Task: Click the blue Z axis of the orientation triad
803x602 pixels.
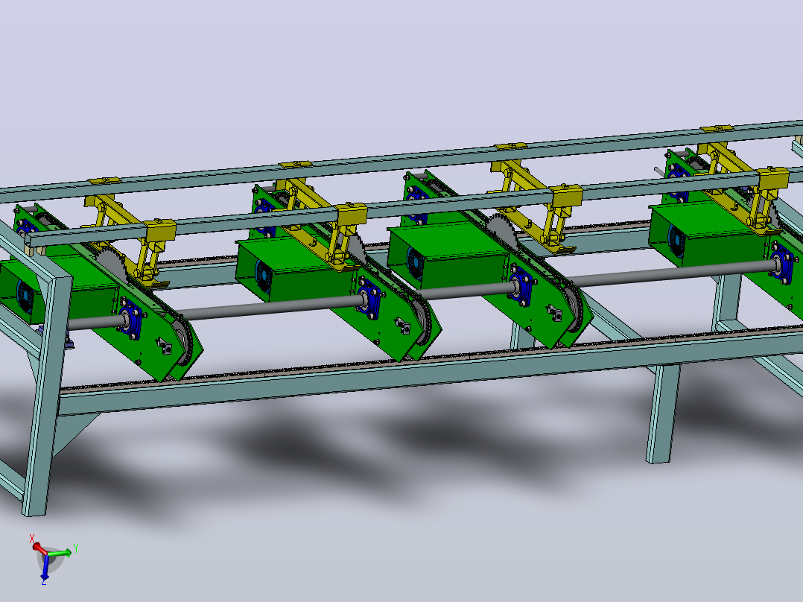Action: 45,568
